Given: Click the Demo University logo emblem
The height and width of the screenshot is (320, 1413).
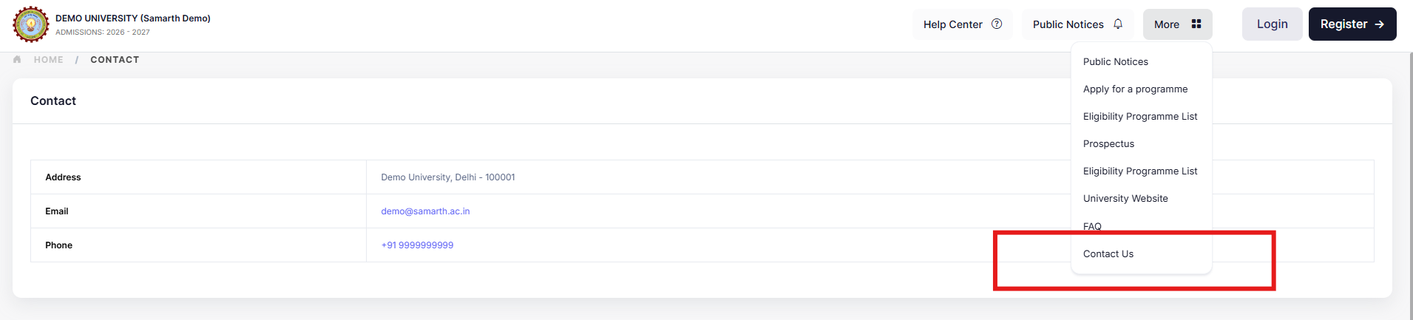Looking at the screenshot, I should coord(30,24).
